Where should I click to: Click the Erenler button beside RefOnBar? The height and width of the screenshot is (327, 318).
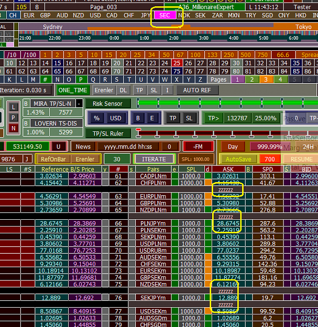85,159
